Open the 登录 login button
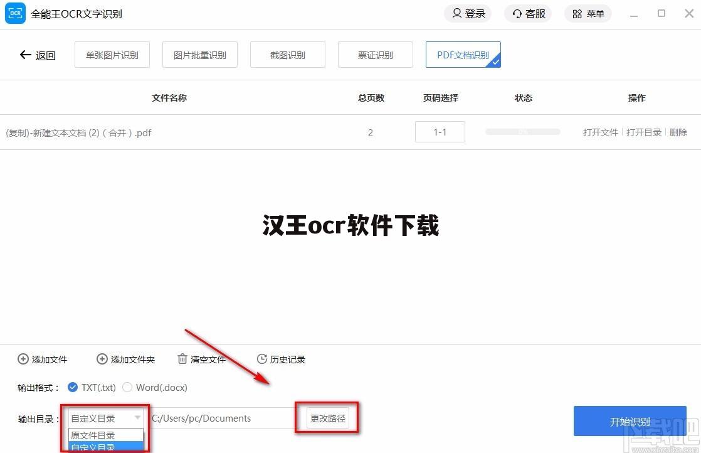Viewport: 701px width, 453px height. tap(468, 14)
